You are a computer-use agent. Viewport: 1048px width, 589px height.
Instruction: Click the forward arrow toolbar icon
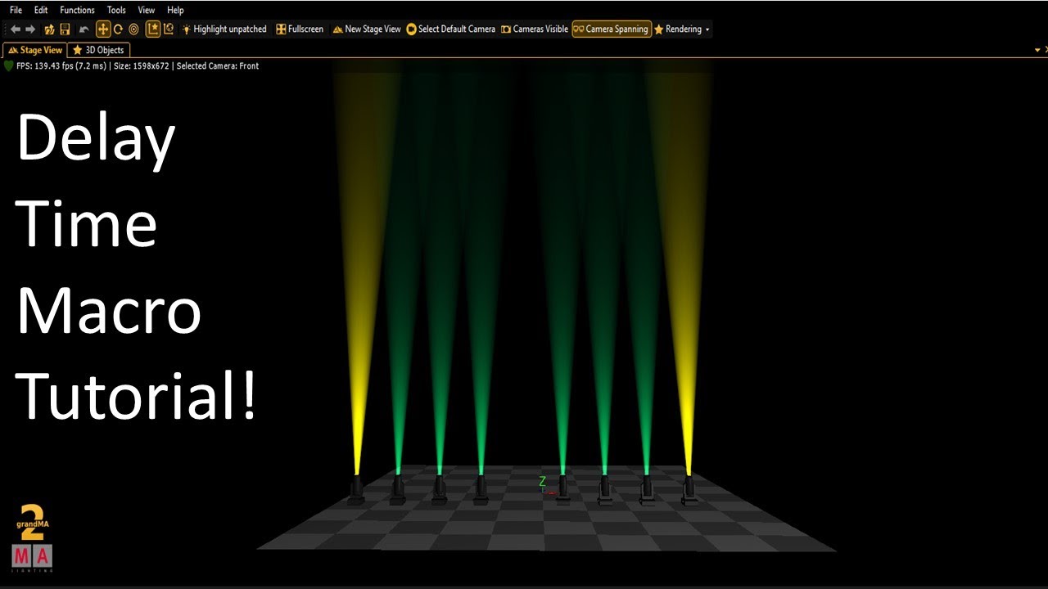[30, 29]
